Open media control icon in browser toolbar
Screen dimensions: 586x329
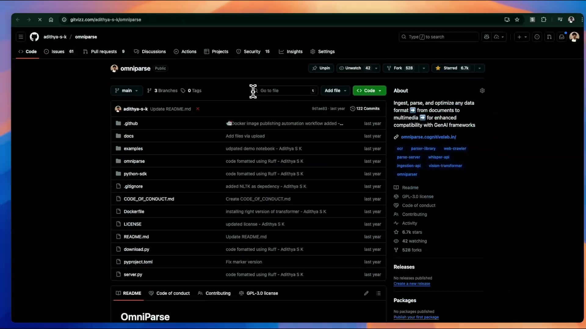tap(560, 19)
